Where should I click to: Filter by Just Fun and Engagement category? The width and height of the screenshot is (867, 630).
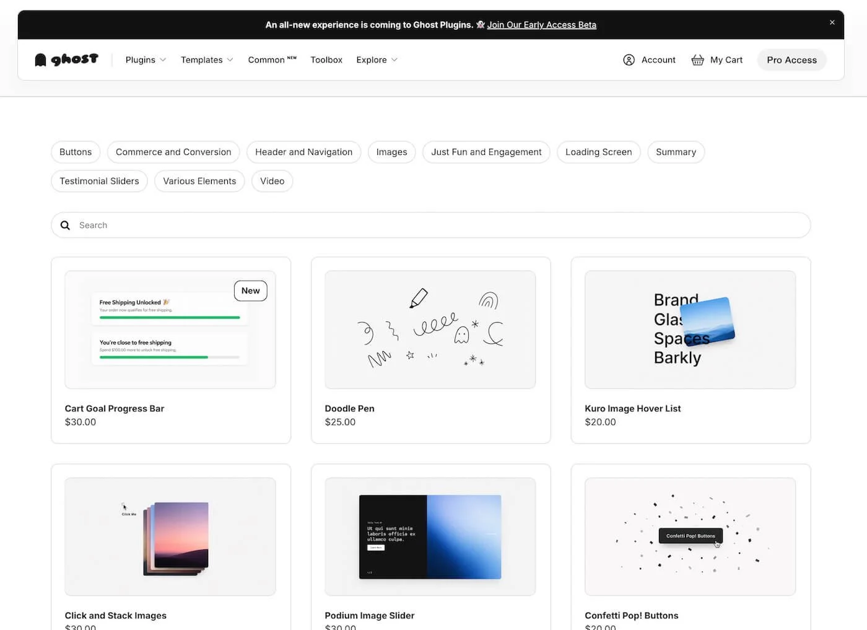486,152
